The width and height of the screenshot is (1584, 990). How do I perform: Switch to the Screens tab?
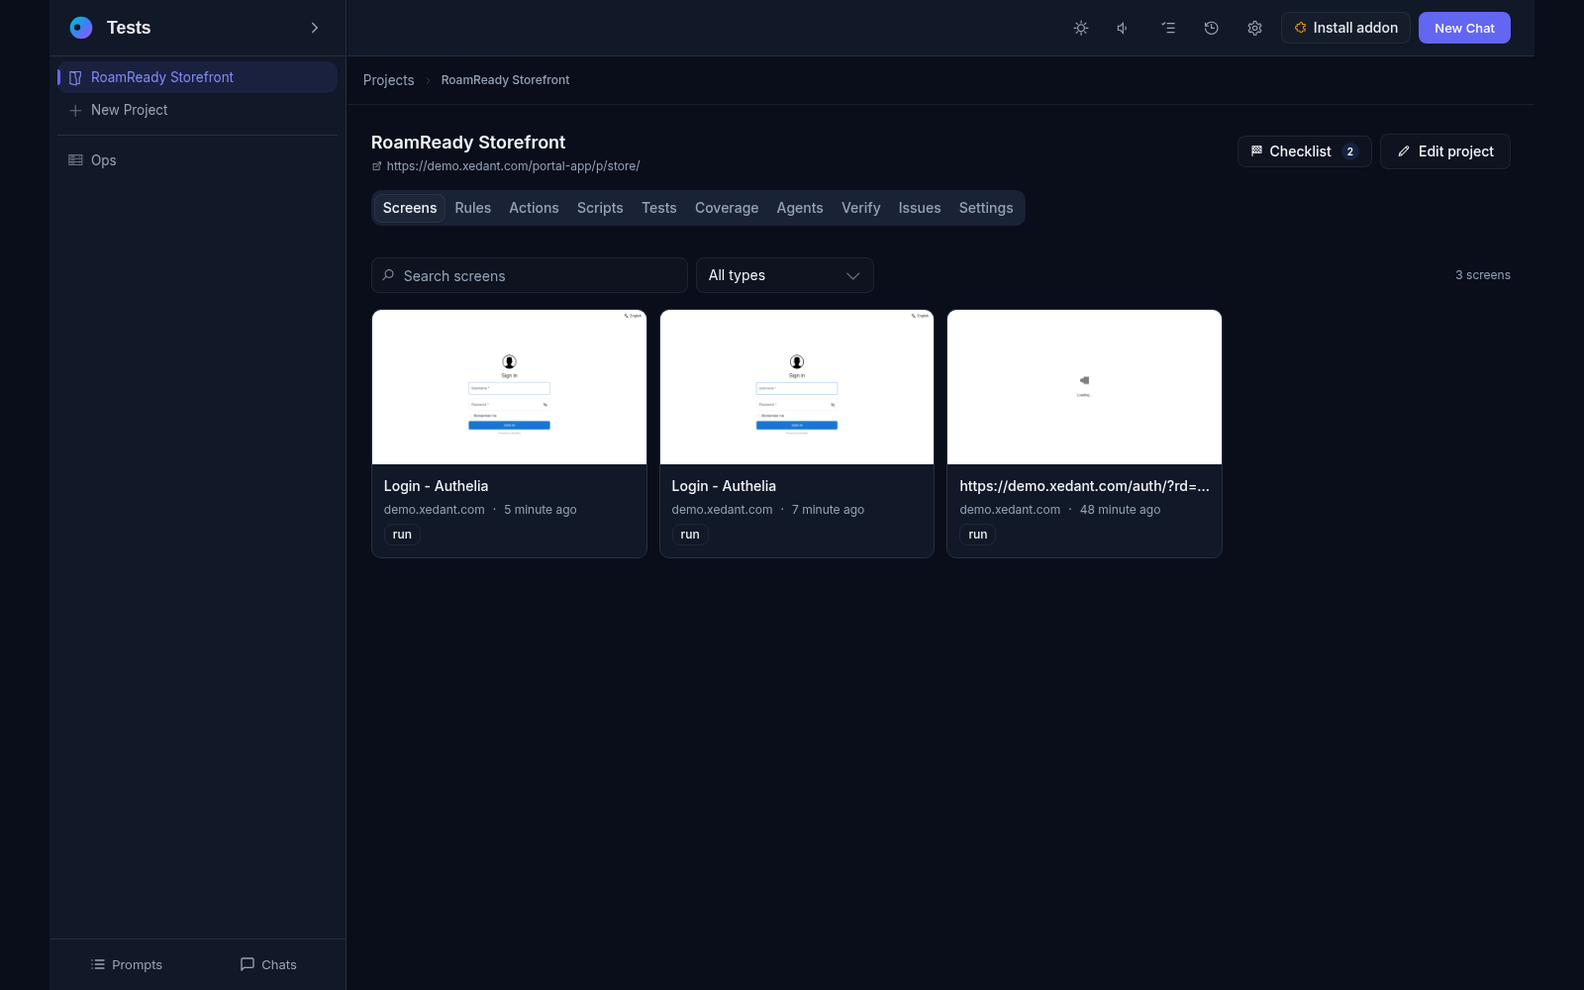coord(410,208)
